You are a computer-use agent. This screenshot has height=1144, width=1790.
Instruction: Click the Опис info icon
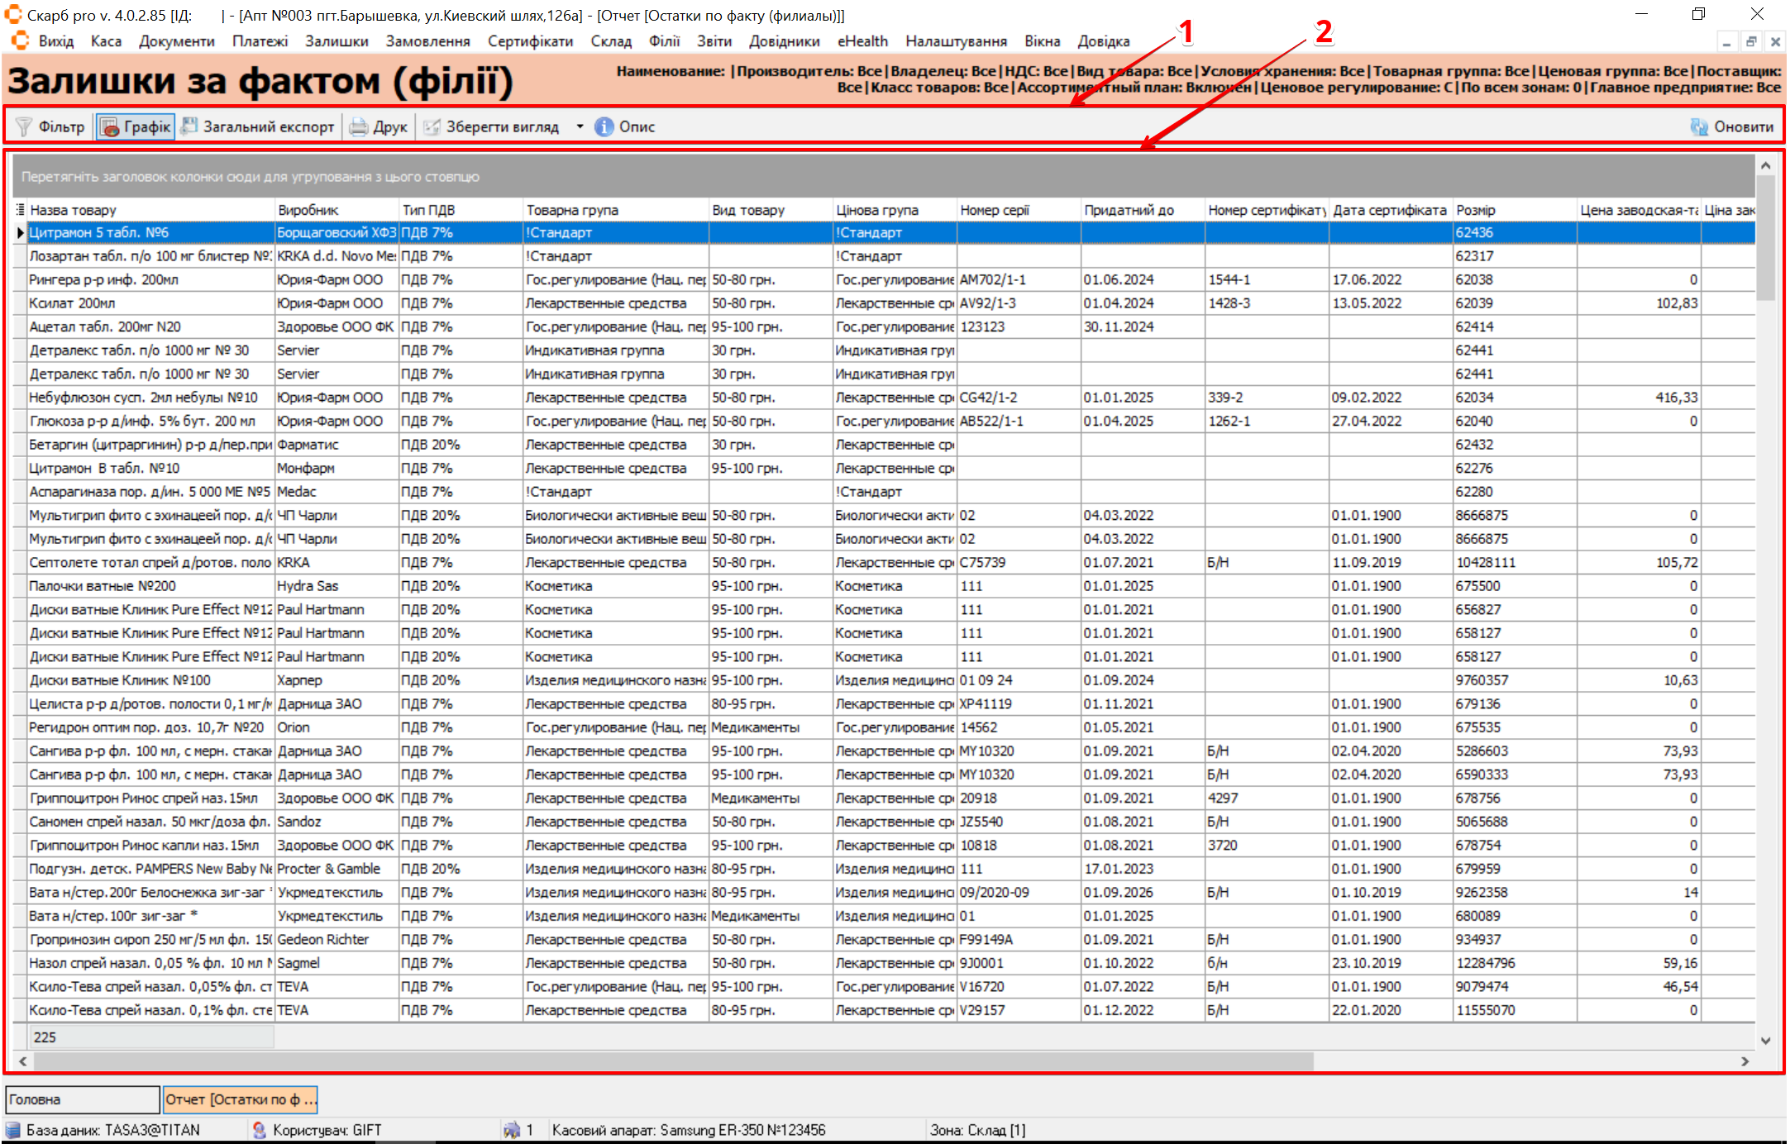604,126
